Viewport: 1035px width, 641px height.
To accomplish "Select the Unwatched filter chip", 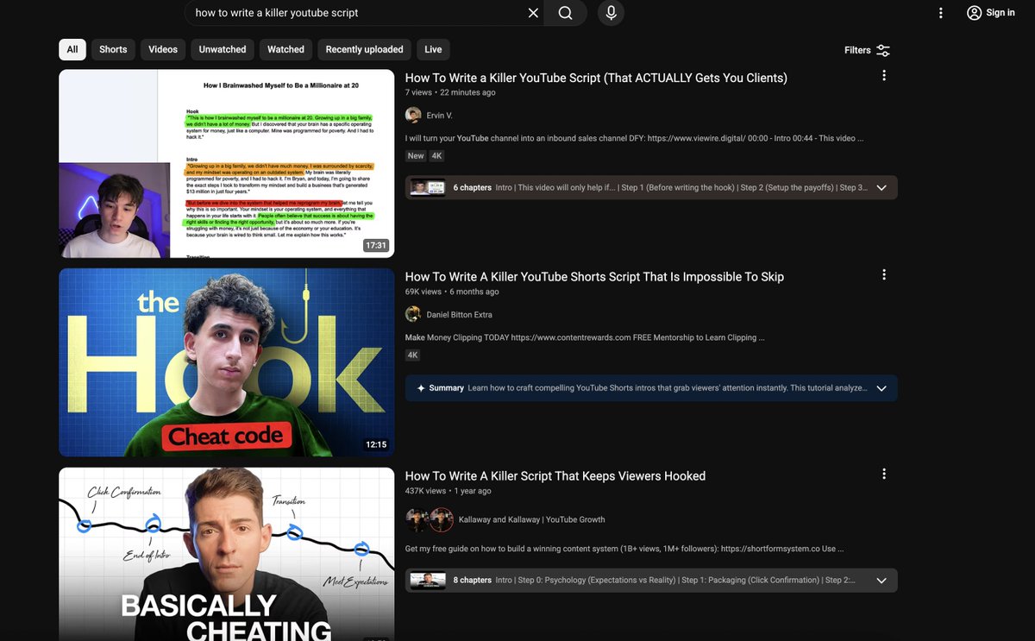I will tap(223, 49).
